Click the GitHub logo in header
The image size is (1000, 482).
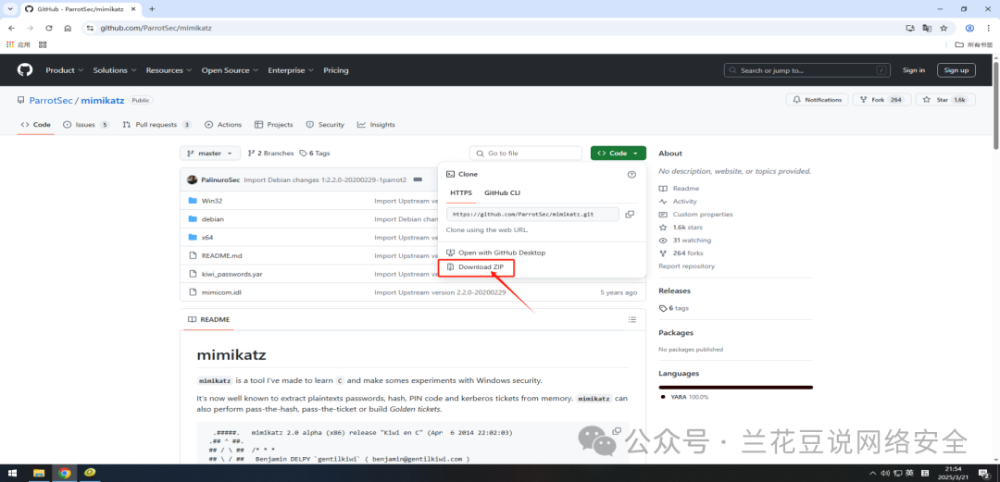point(25,70)
